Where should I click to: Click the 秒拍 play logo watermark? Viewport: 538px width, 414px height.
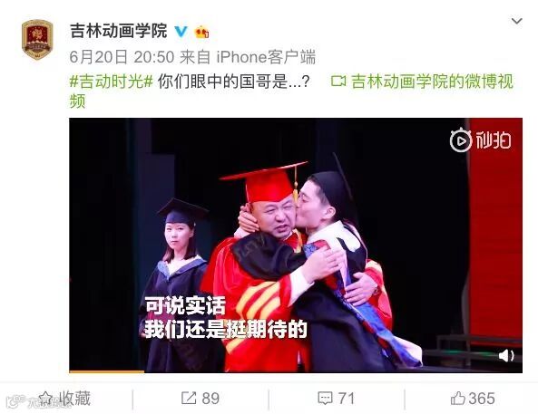[480, 140]
